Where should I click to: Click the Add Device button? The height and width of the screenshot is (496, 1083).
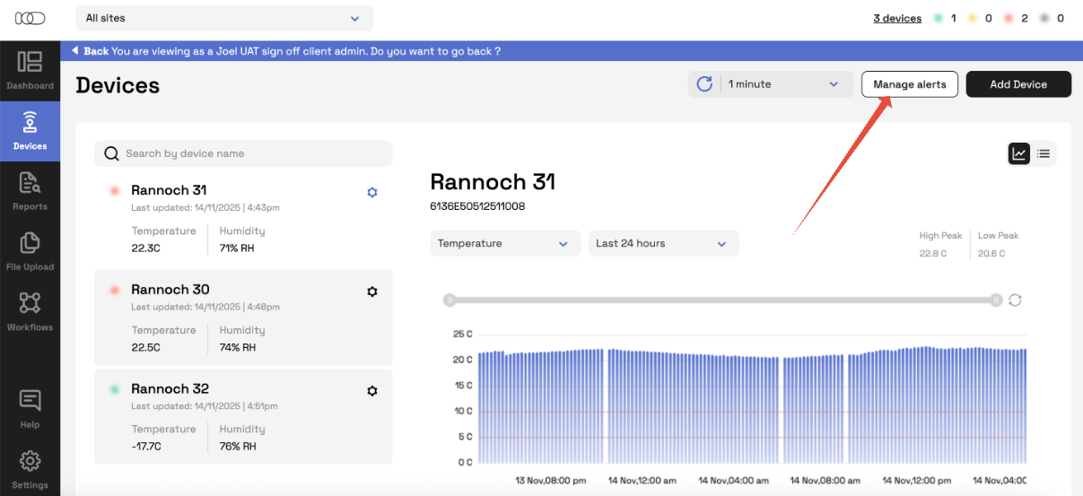pyautogui.click(x=1018, y=84)
